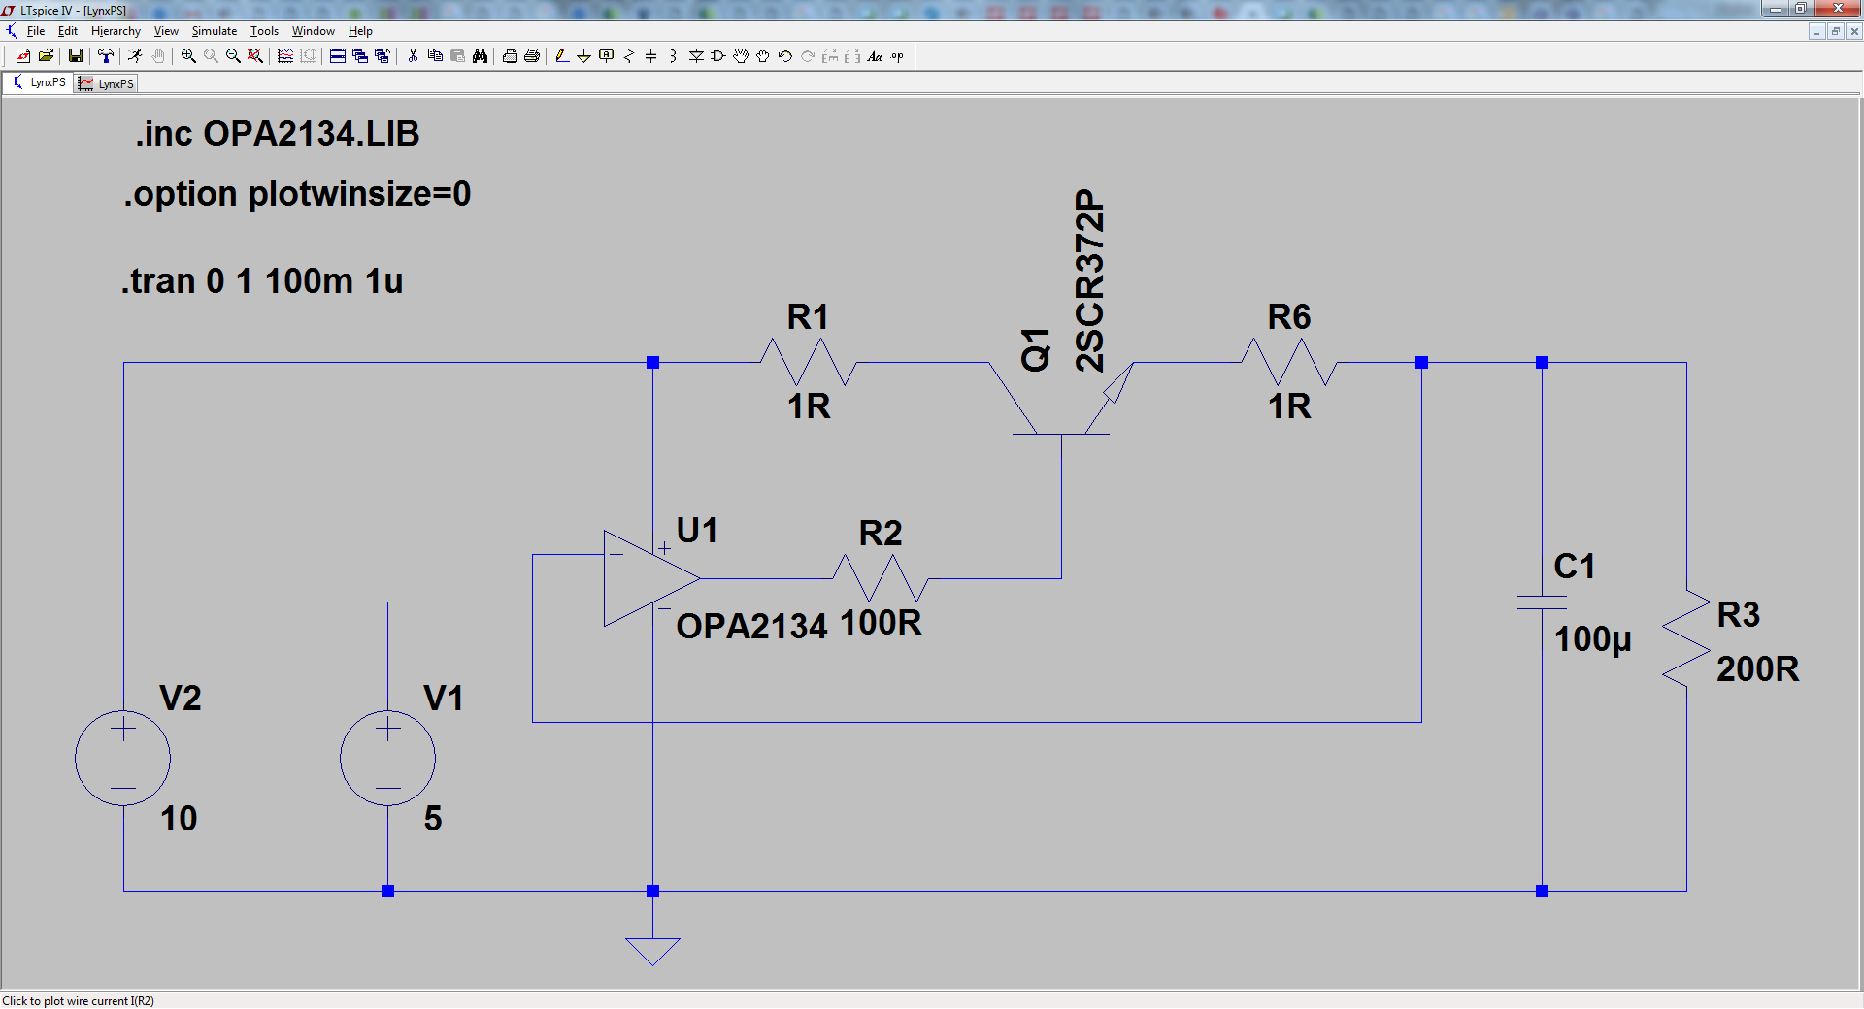Image resolution: width=1864 pixels, height=1009 pixels.
Task: Click the Q1 transistor symbol
Action: click(x=1061, y=398)
